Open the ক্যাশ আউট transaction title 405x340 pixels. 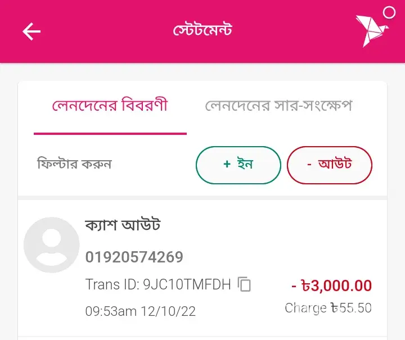(123, 225)
